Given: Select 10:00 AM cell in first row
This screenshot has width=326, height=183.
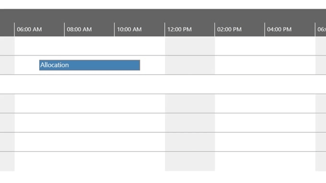Looking at the screenshot, I should 140,46.
